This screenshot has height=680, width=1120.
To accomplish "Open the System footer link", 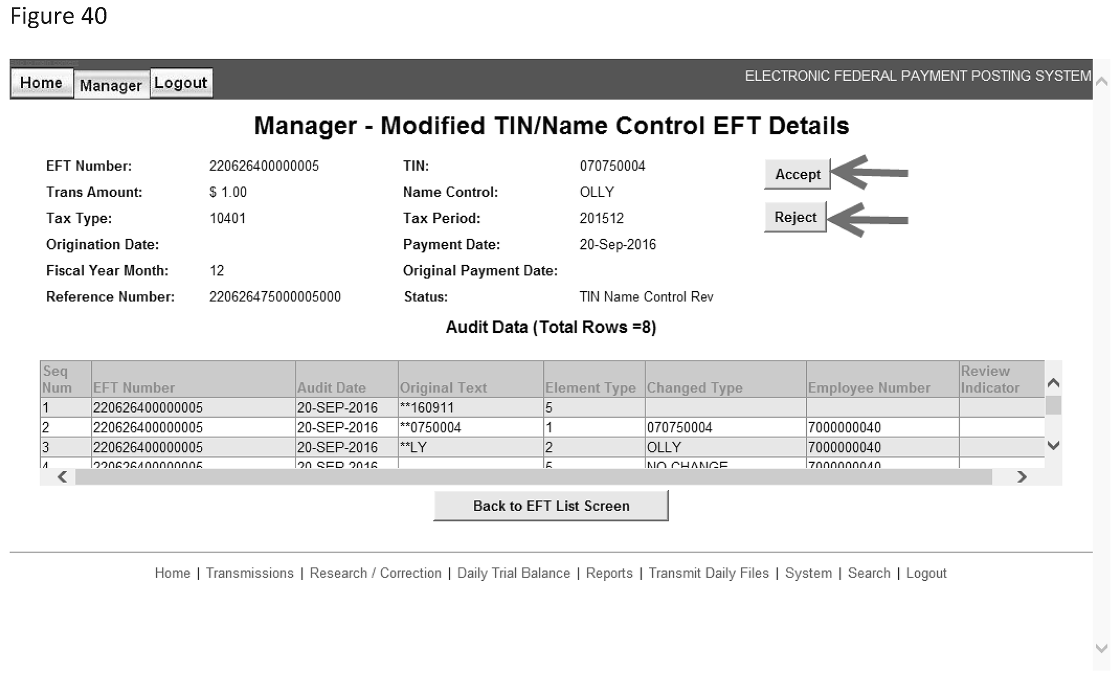I will pos(808,573).
